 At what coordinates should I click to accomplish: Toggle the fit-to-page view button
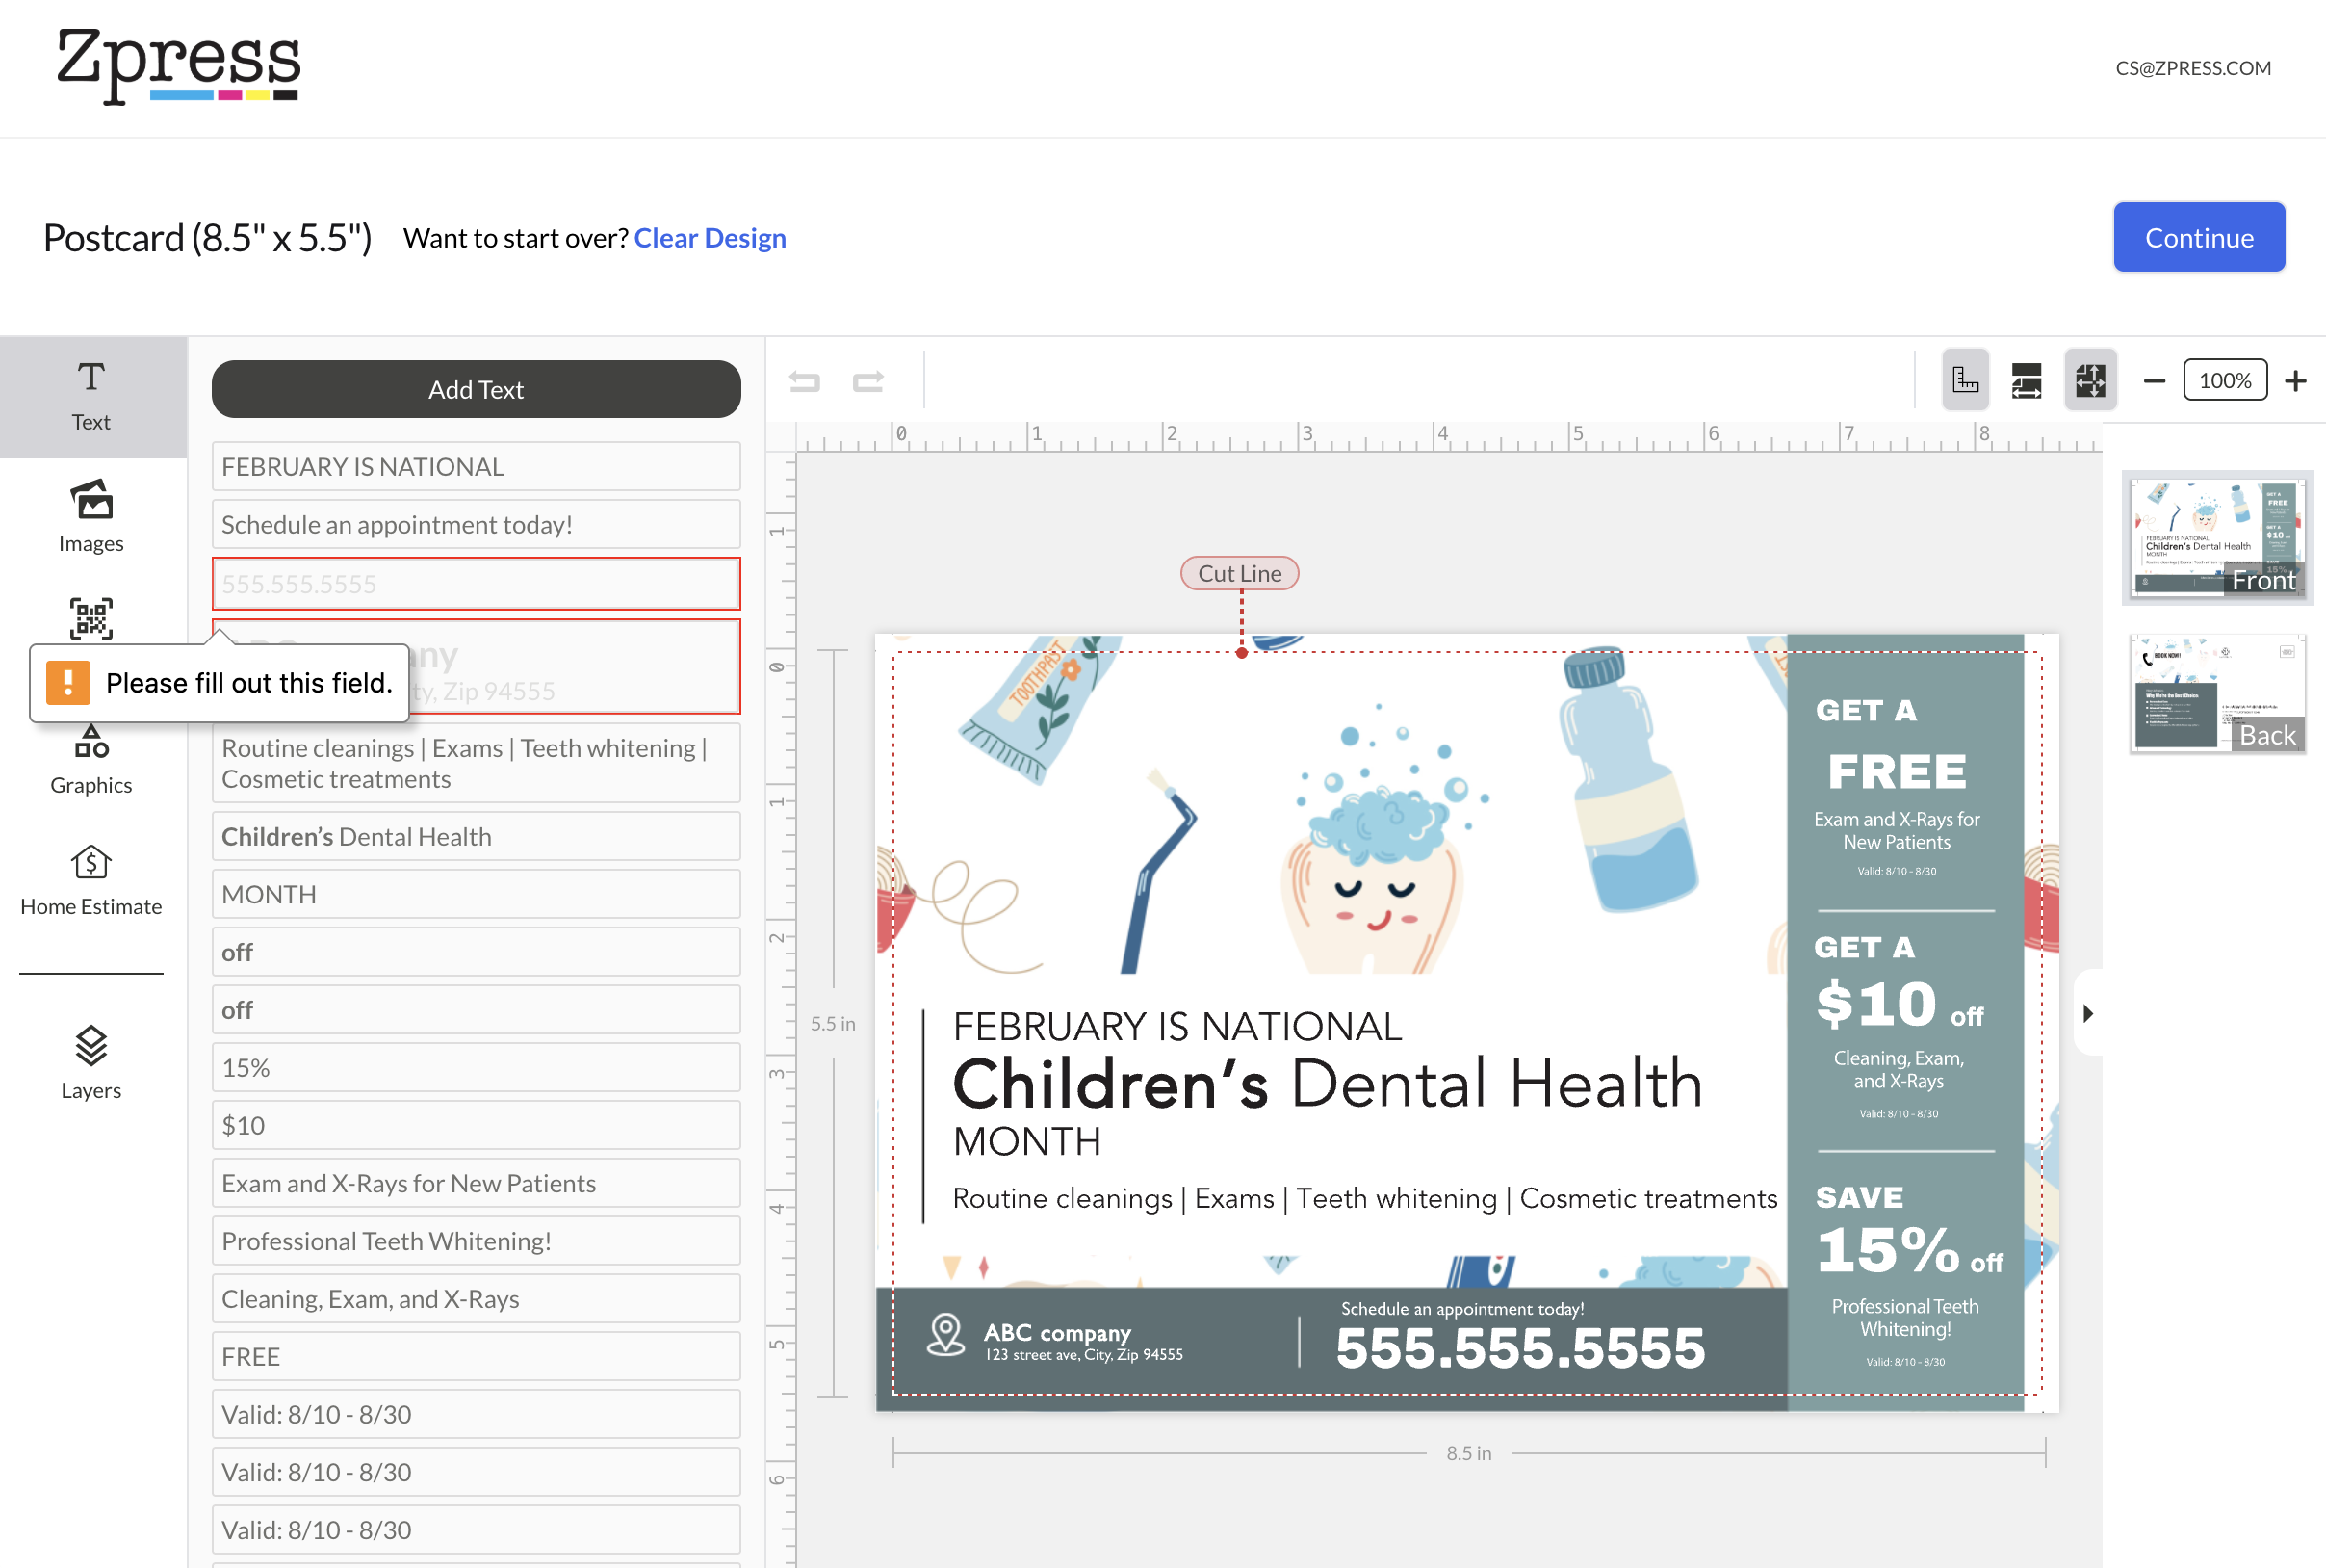click(x=2090, y=380)
